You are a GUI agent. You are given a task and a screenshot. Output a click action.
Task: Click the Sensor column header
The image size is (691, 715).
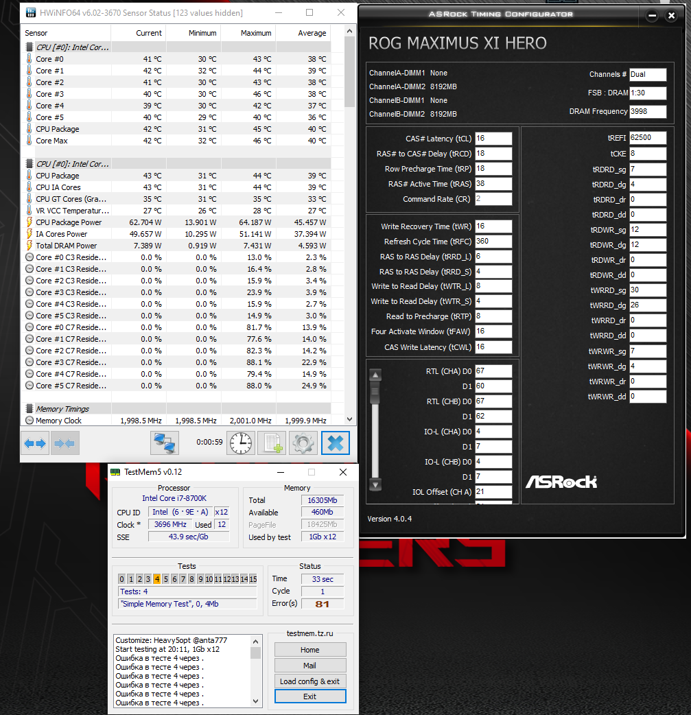click(x=66, y=33)
